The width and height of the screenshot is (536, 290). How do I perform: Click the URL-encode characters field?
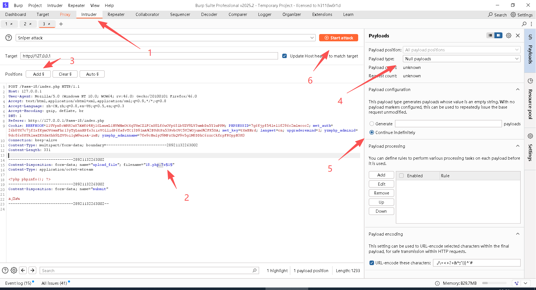point(477,263)
